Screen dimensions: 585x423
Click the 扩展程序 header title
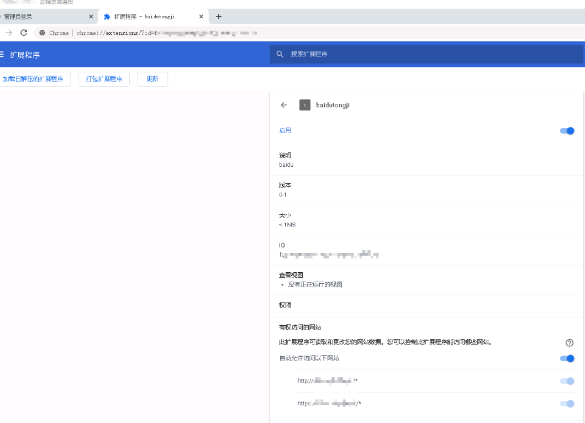pyautogui.click(x=25, y=55)
